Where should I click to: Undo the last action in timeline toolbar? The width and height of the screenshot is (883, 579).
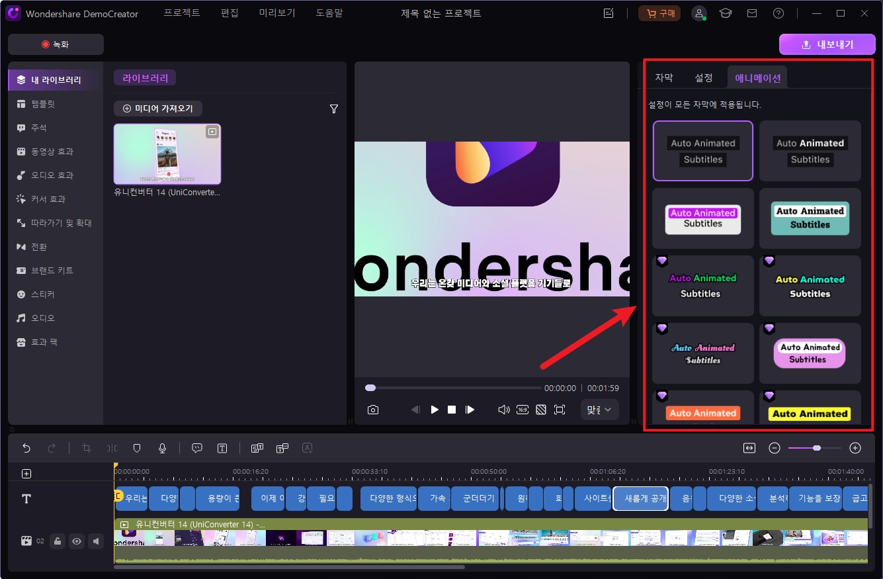(26, 448)
